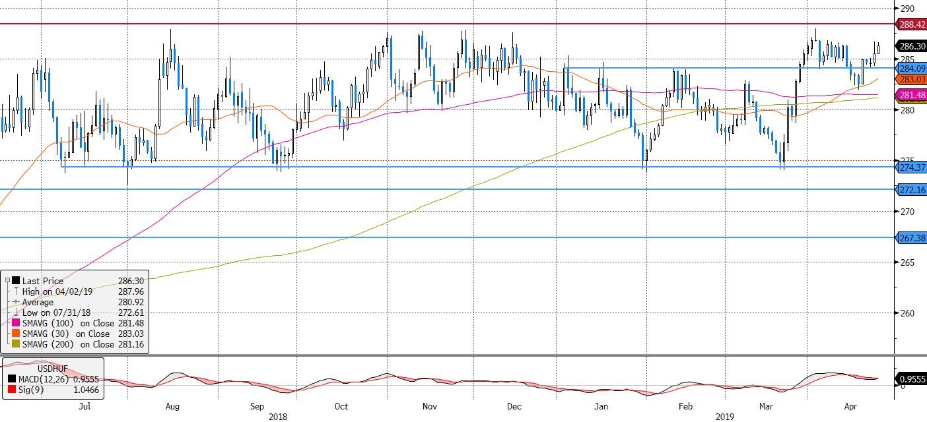Collapse the Last Price legend tree
927x422 pixels.
point(7,280)
